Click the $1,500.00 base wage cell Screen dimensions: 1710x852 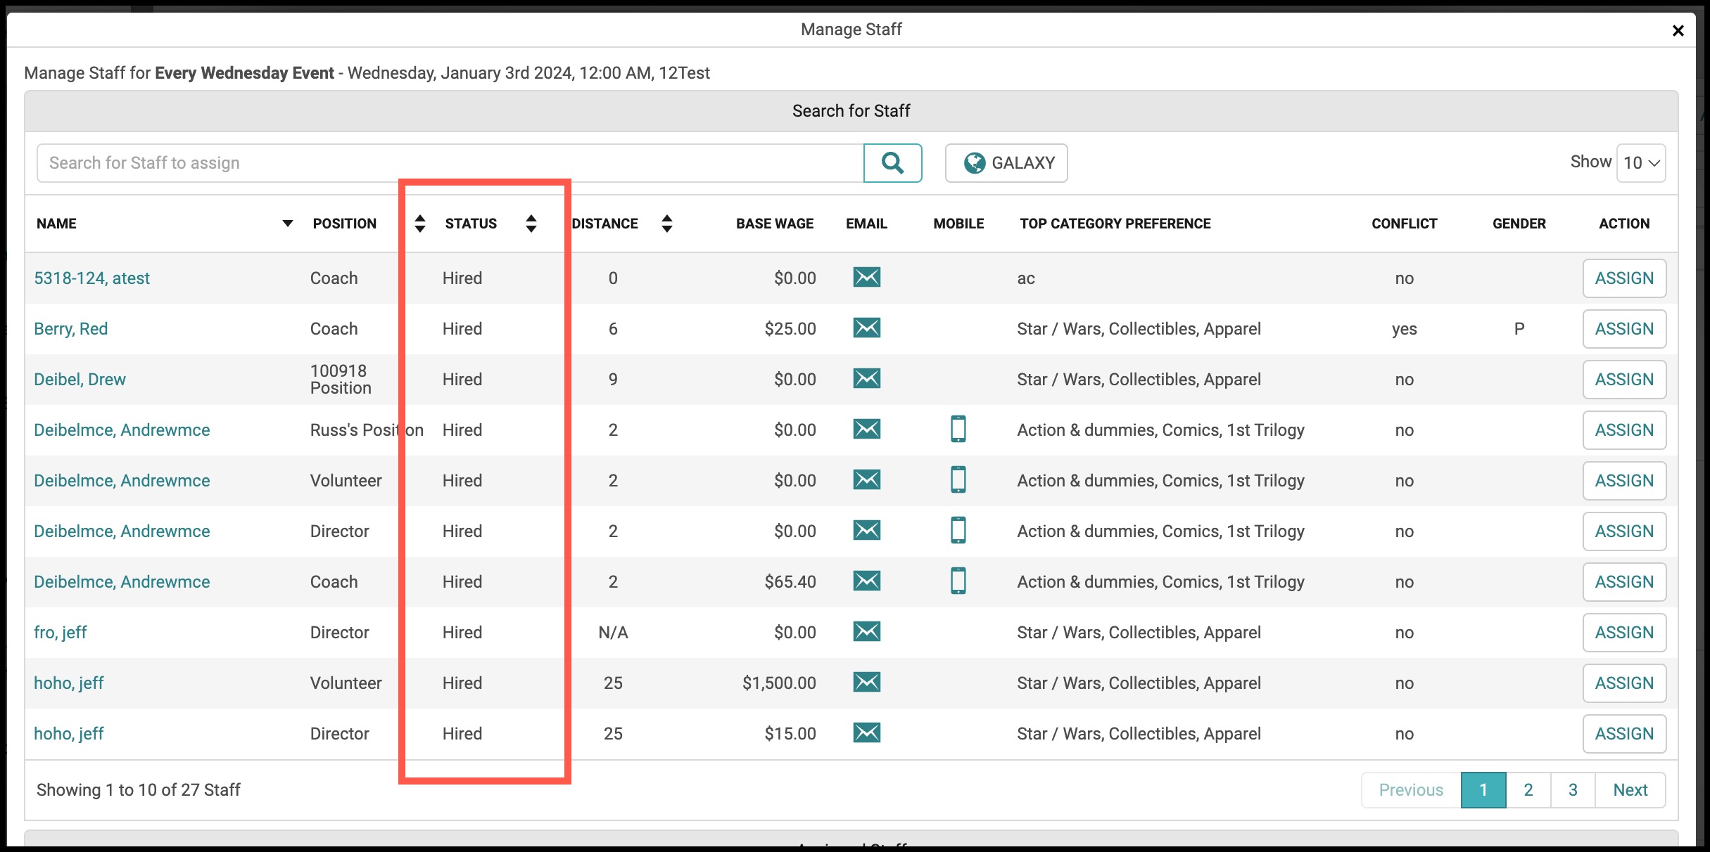[x=779, y=683]
